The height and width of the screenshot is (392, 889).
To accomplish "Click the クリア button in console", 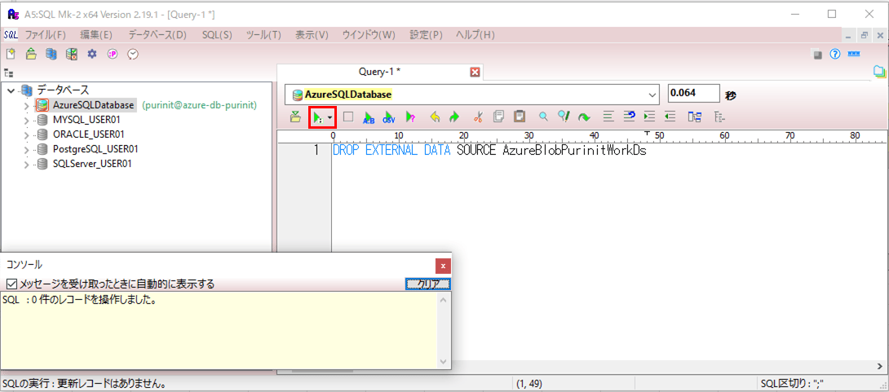I will [x=428, y=284].
